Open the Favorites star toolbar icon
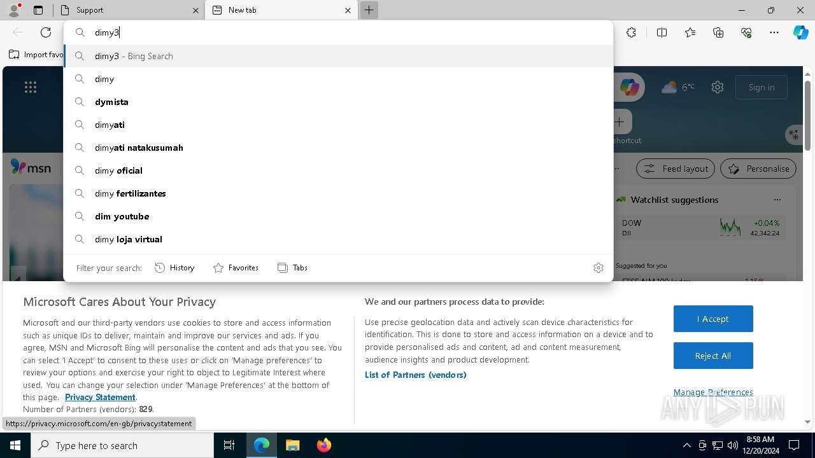 point(690,32)
